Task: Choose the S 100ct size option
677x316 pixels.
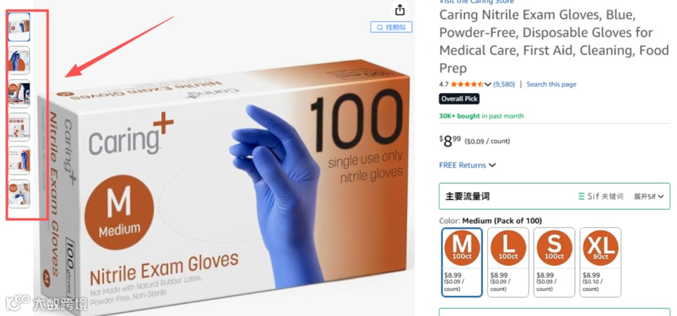Action: pos(554,262)
